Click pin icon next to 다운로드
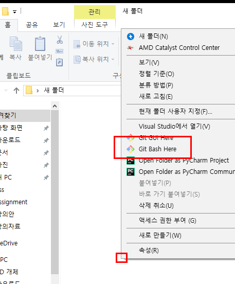The width and height of the screenshot is (235, 284). 46,140
